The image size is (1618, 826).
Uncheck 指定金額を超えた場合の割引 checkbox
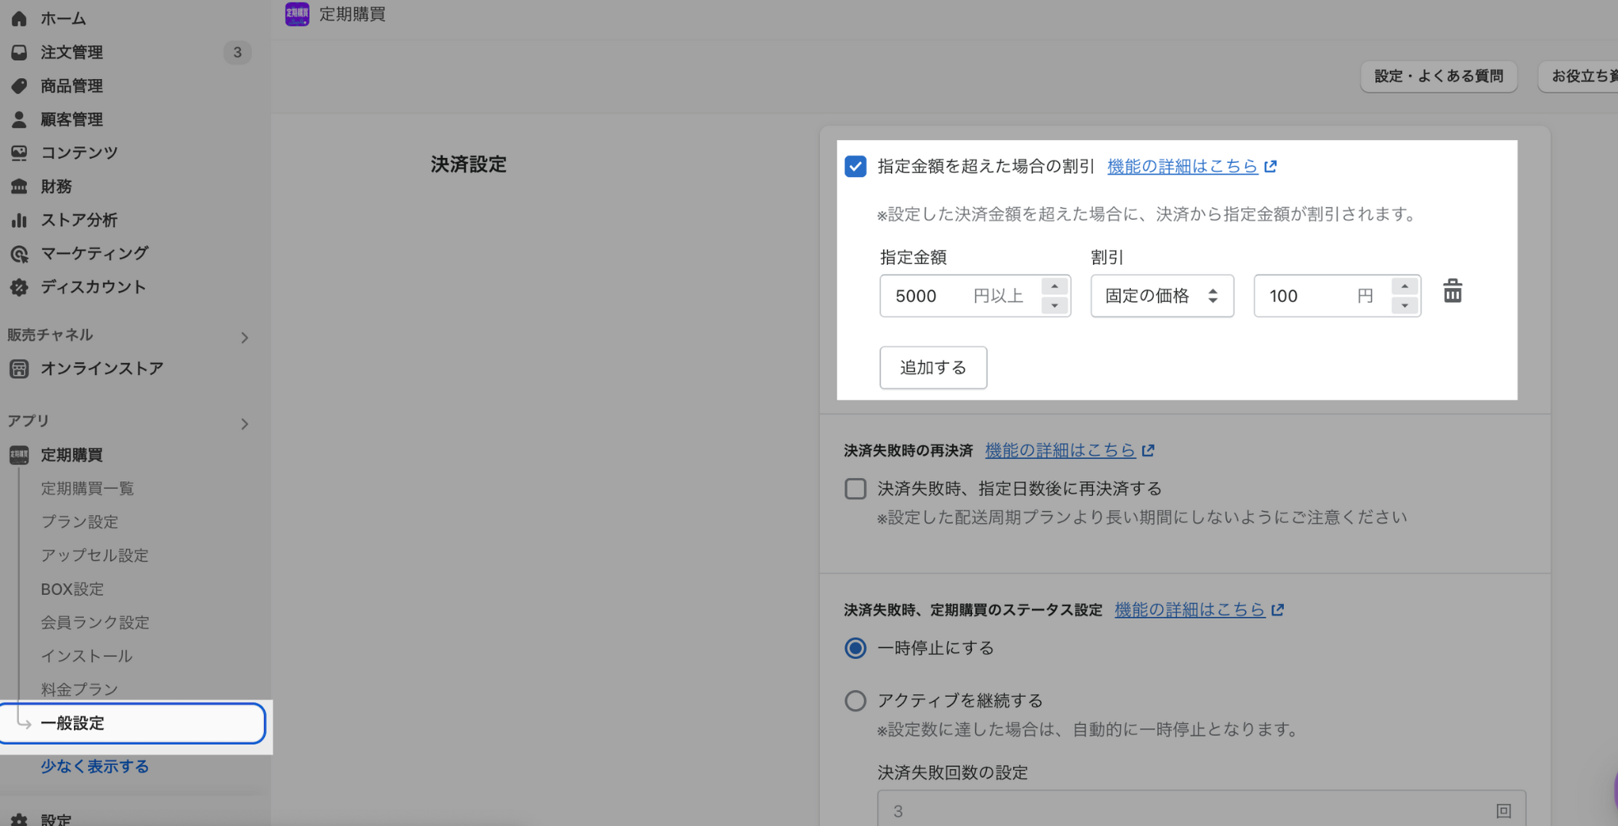click(855, 166)
